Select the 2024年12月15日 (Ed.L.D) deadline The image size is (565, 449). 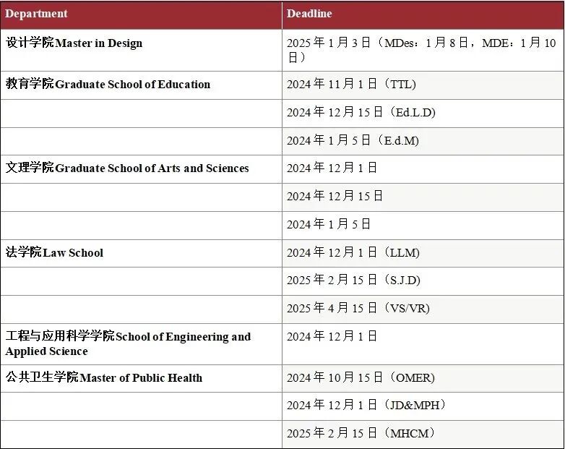(x=423, y=114)
